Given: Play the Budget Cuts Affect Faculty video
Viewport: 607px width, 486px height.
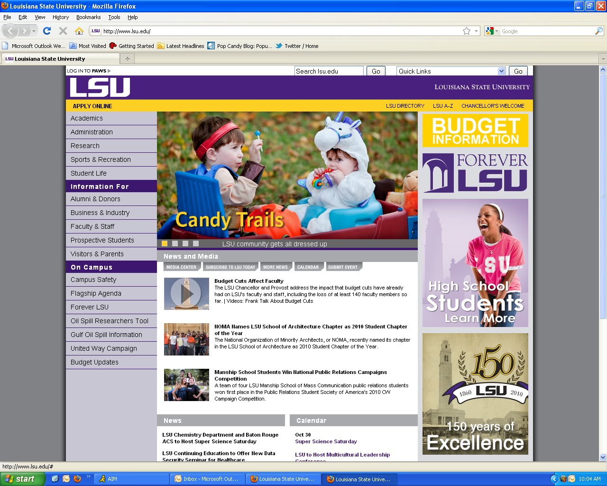Looking at the screenshot, I should [x=186, y=293].
